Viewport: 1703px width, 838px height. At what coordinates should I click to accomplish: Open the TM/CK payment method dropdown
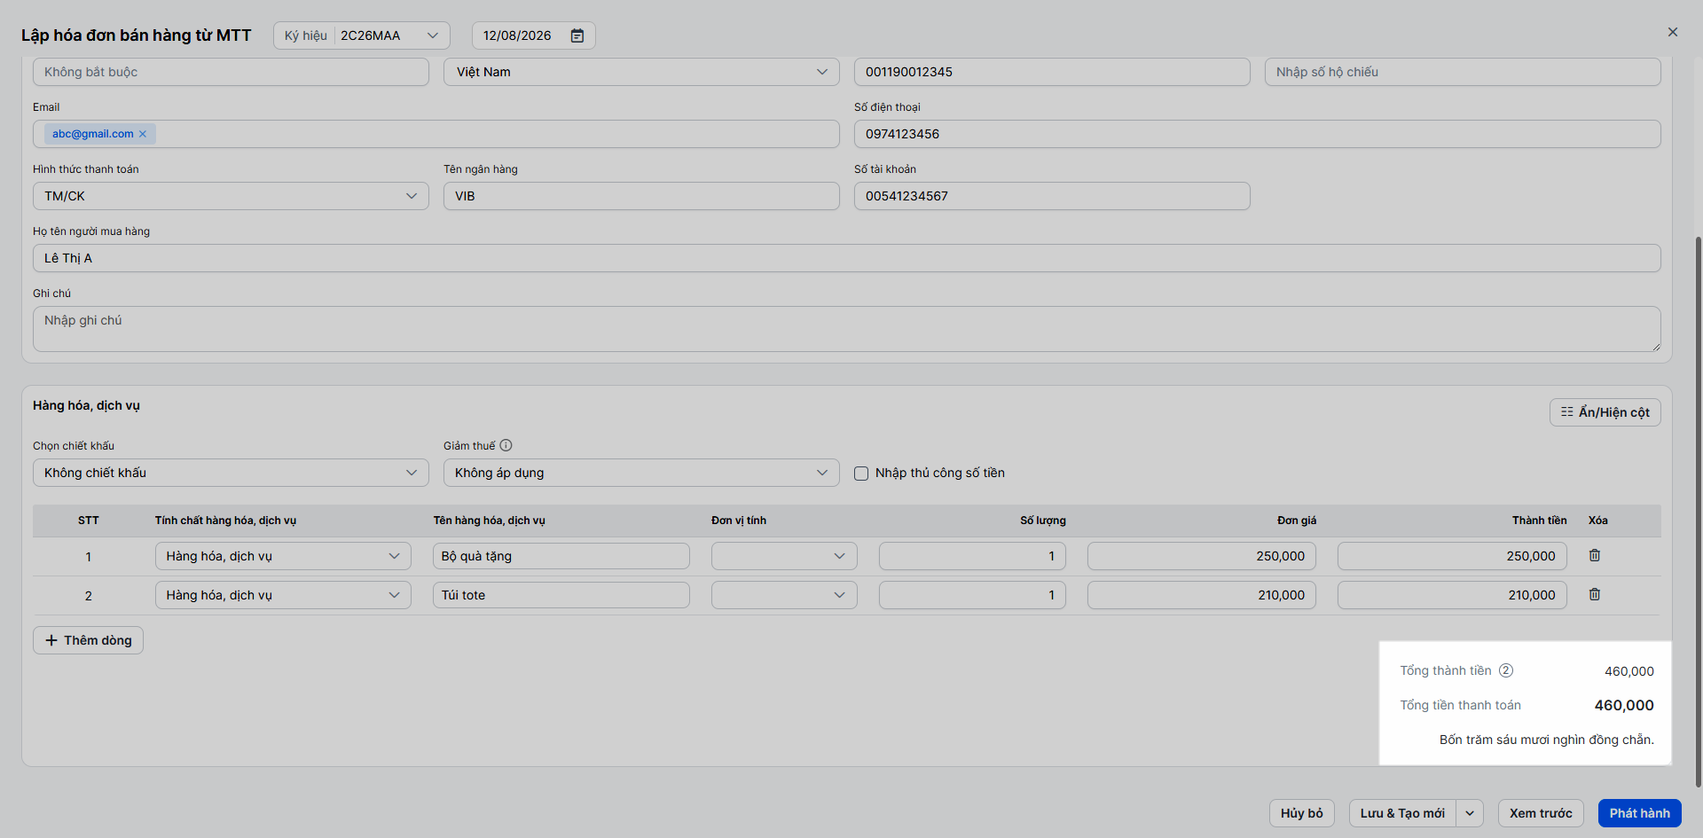[x=231, y=196]
